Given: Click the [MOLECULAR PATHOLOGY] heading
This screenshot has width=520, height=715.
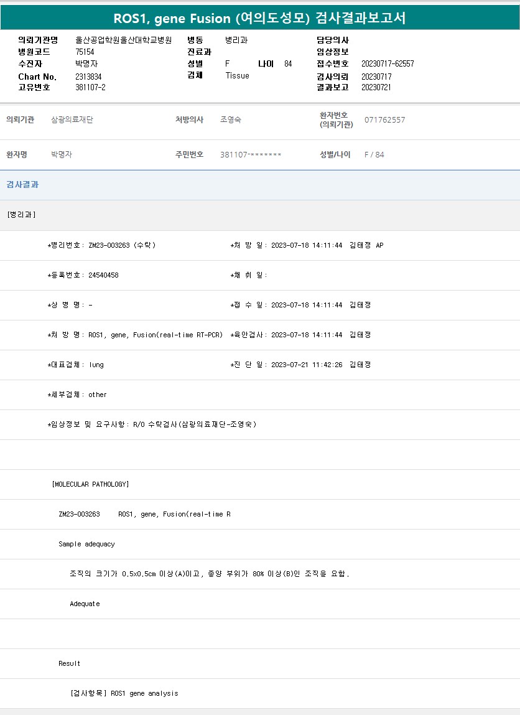Looking at the screenshot, I should pyautogui.click(x=91, y=484).
